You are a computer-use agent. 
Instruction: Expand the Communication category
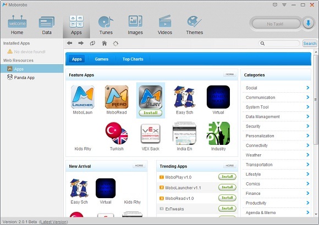pos(277,97)
